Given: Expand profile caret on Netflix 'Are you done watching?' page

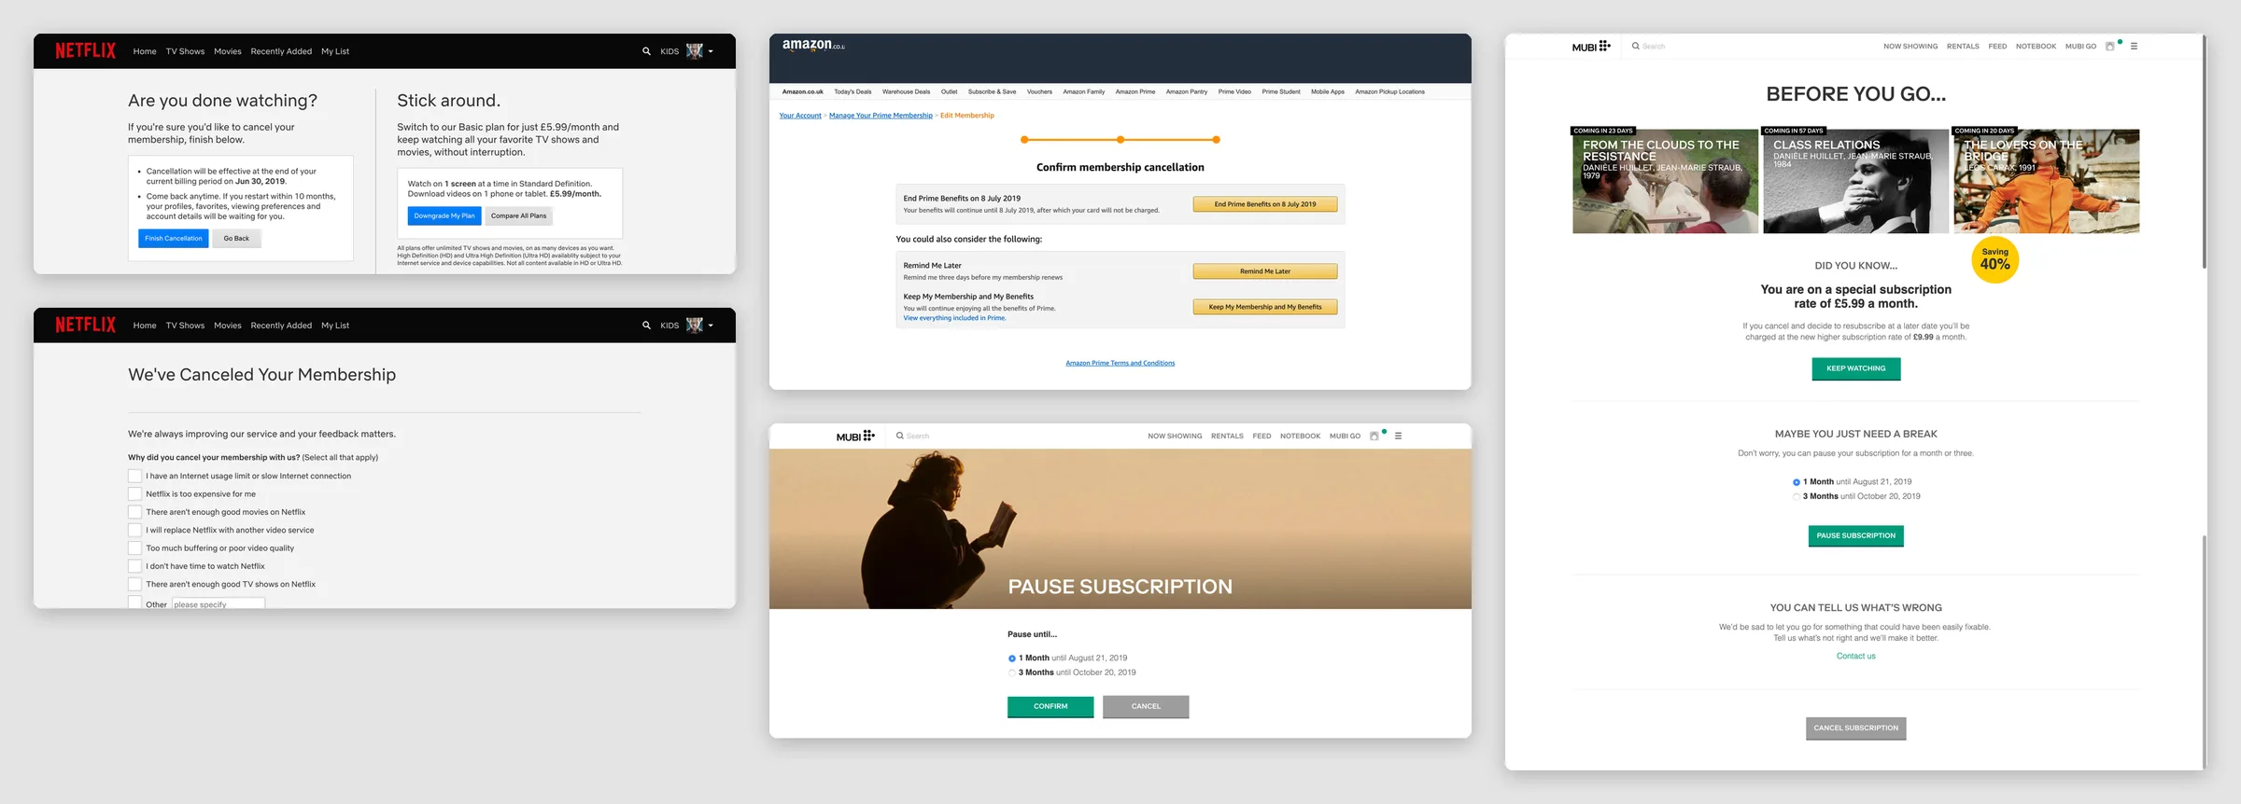Looking at the screenshot, I should (x=711, y=51).
